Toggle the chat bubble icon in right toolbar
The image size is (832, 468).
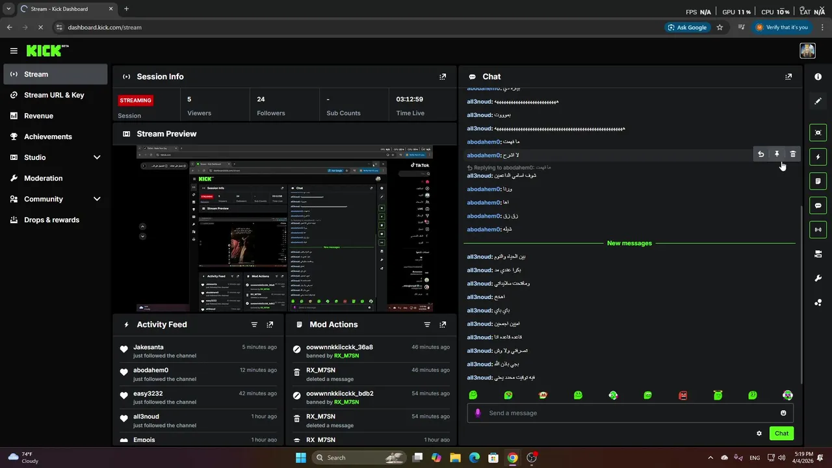[x=818, y=205]
